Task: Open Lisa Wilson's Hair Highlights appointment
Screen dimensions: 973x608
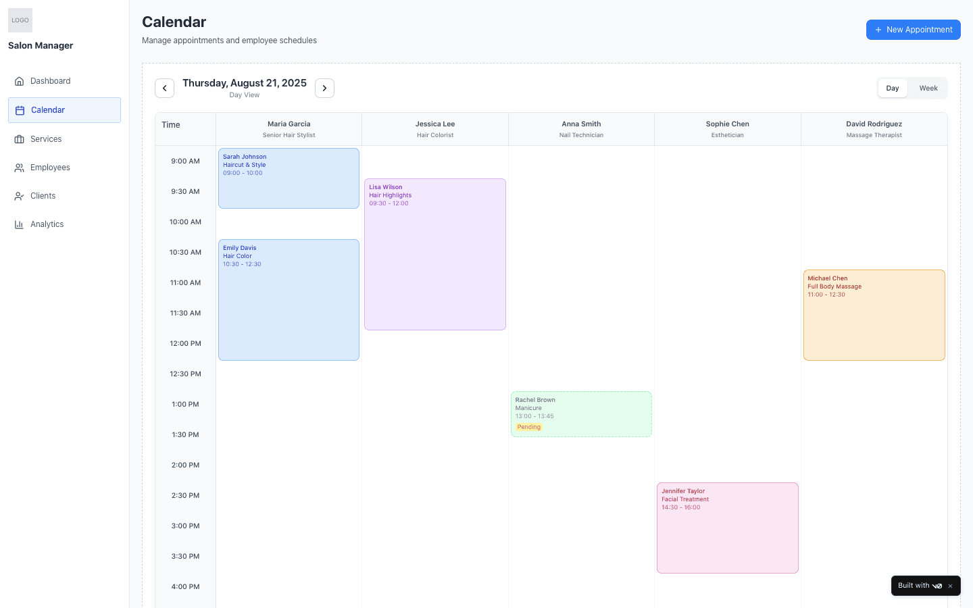Action: point(434,253)
